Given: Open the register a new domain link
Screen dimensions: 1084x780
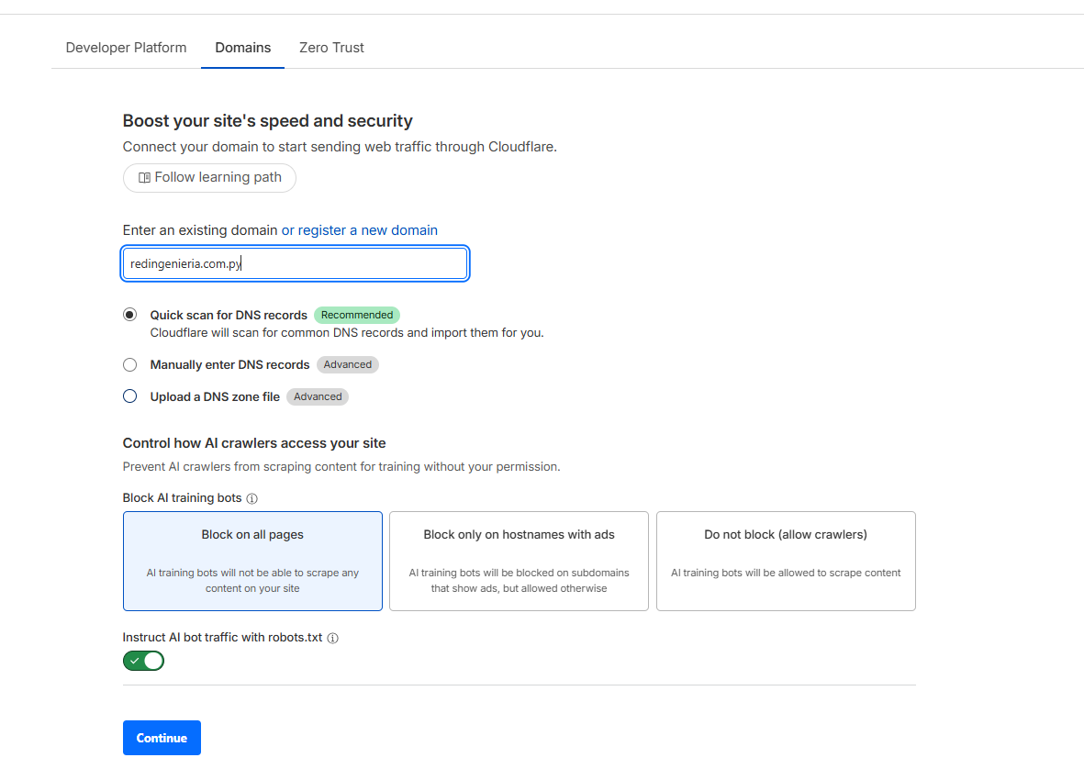Looking at the screenshot, I should [359, 230].
